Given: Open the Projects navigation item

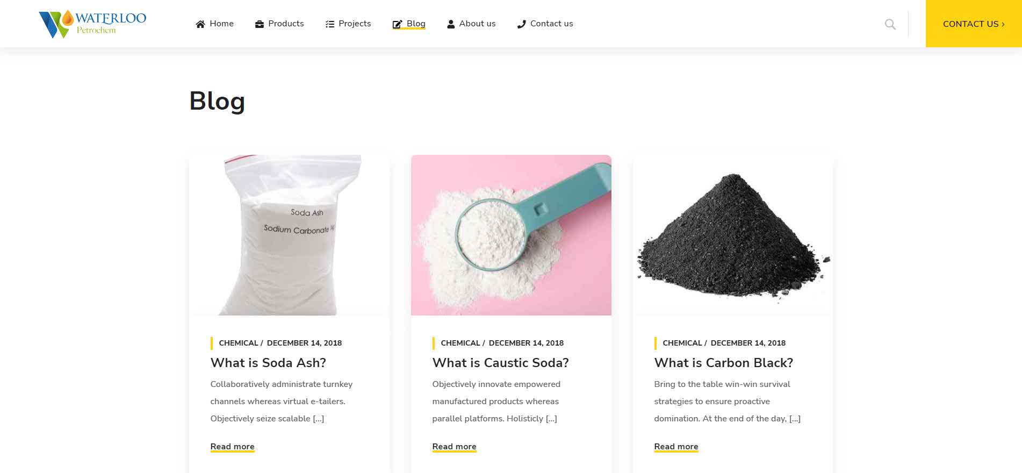Looking at the screenshot, I should [x=355, y=24].
